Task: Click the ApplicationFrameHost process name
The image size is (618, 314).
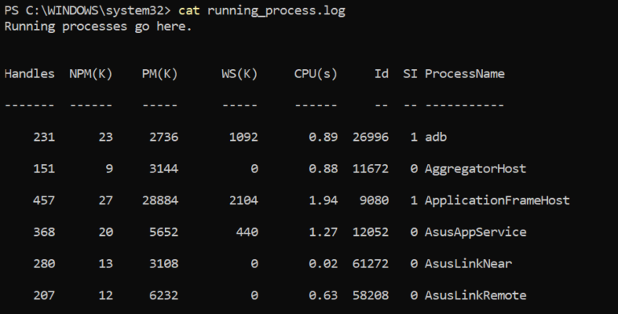Action: coord(497,200)
